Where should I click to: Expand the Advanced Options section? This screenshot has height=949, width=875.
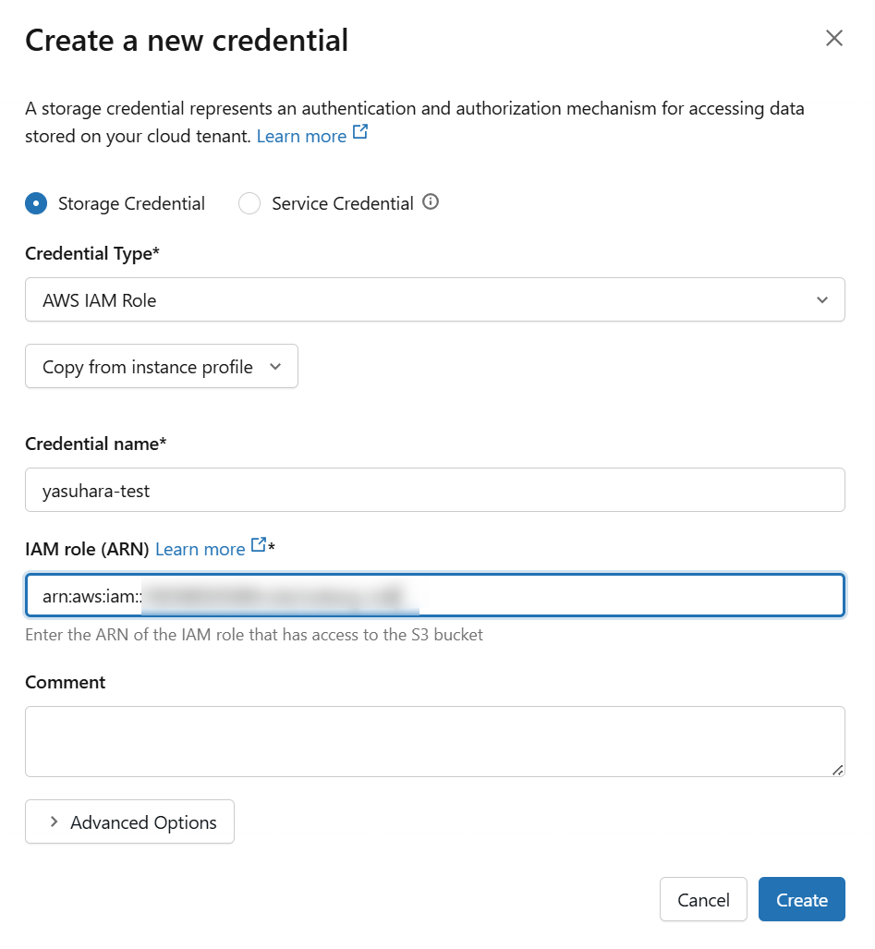[x=129, y=822]
